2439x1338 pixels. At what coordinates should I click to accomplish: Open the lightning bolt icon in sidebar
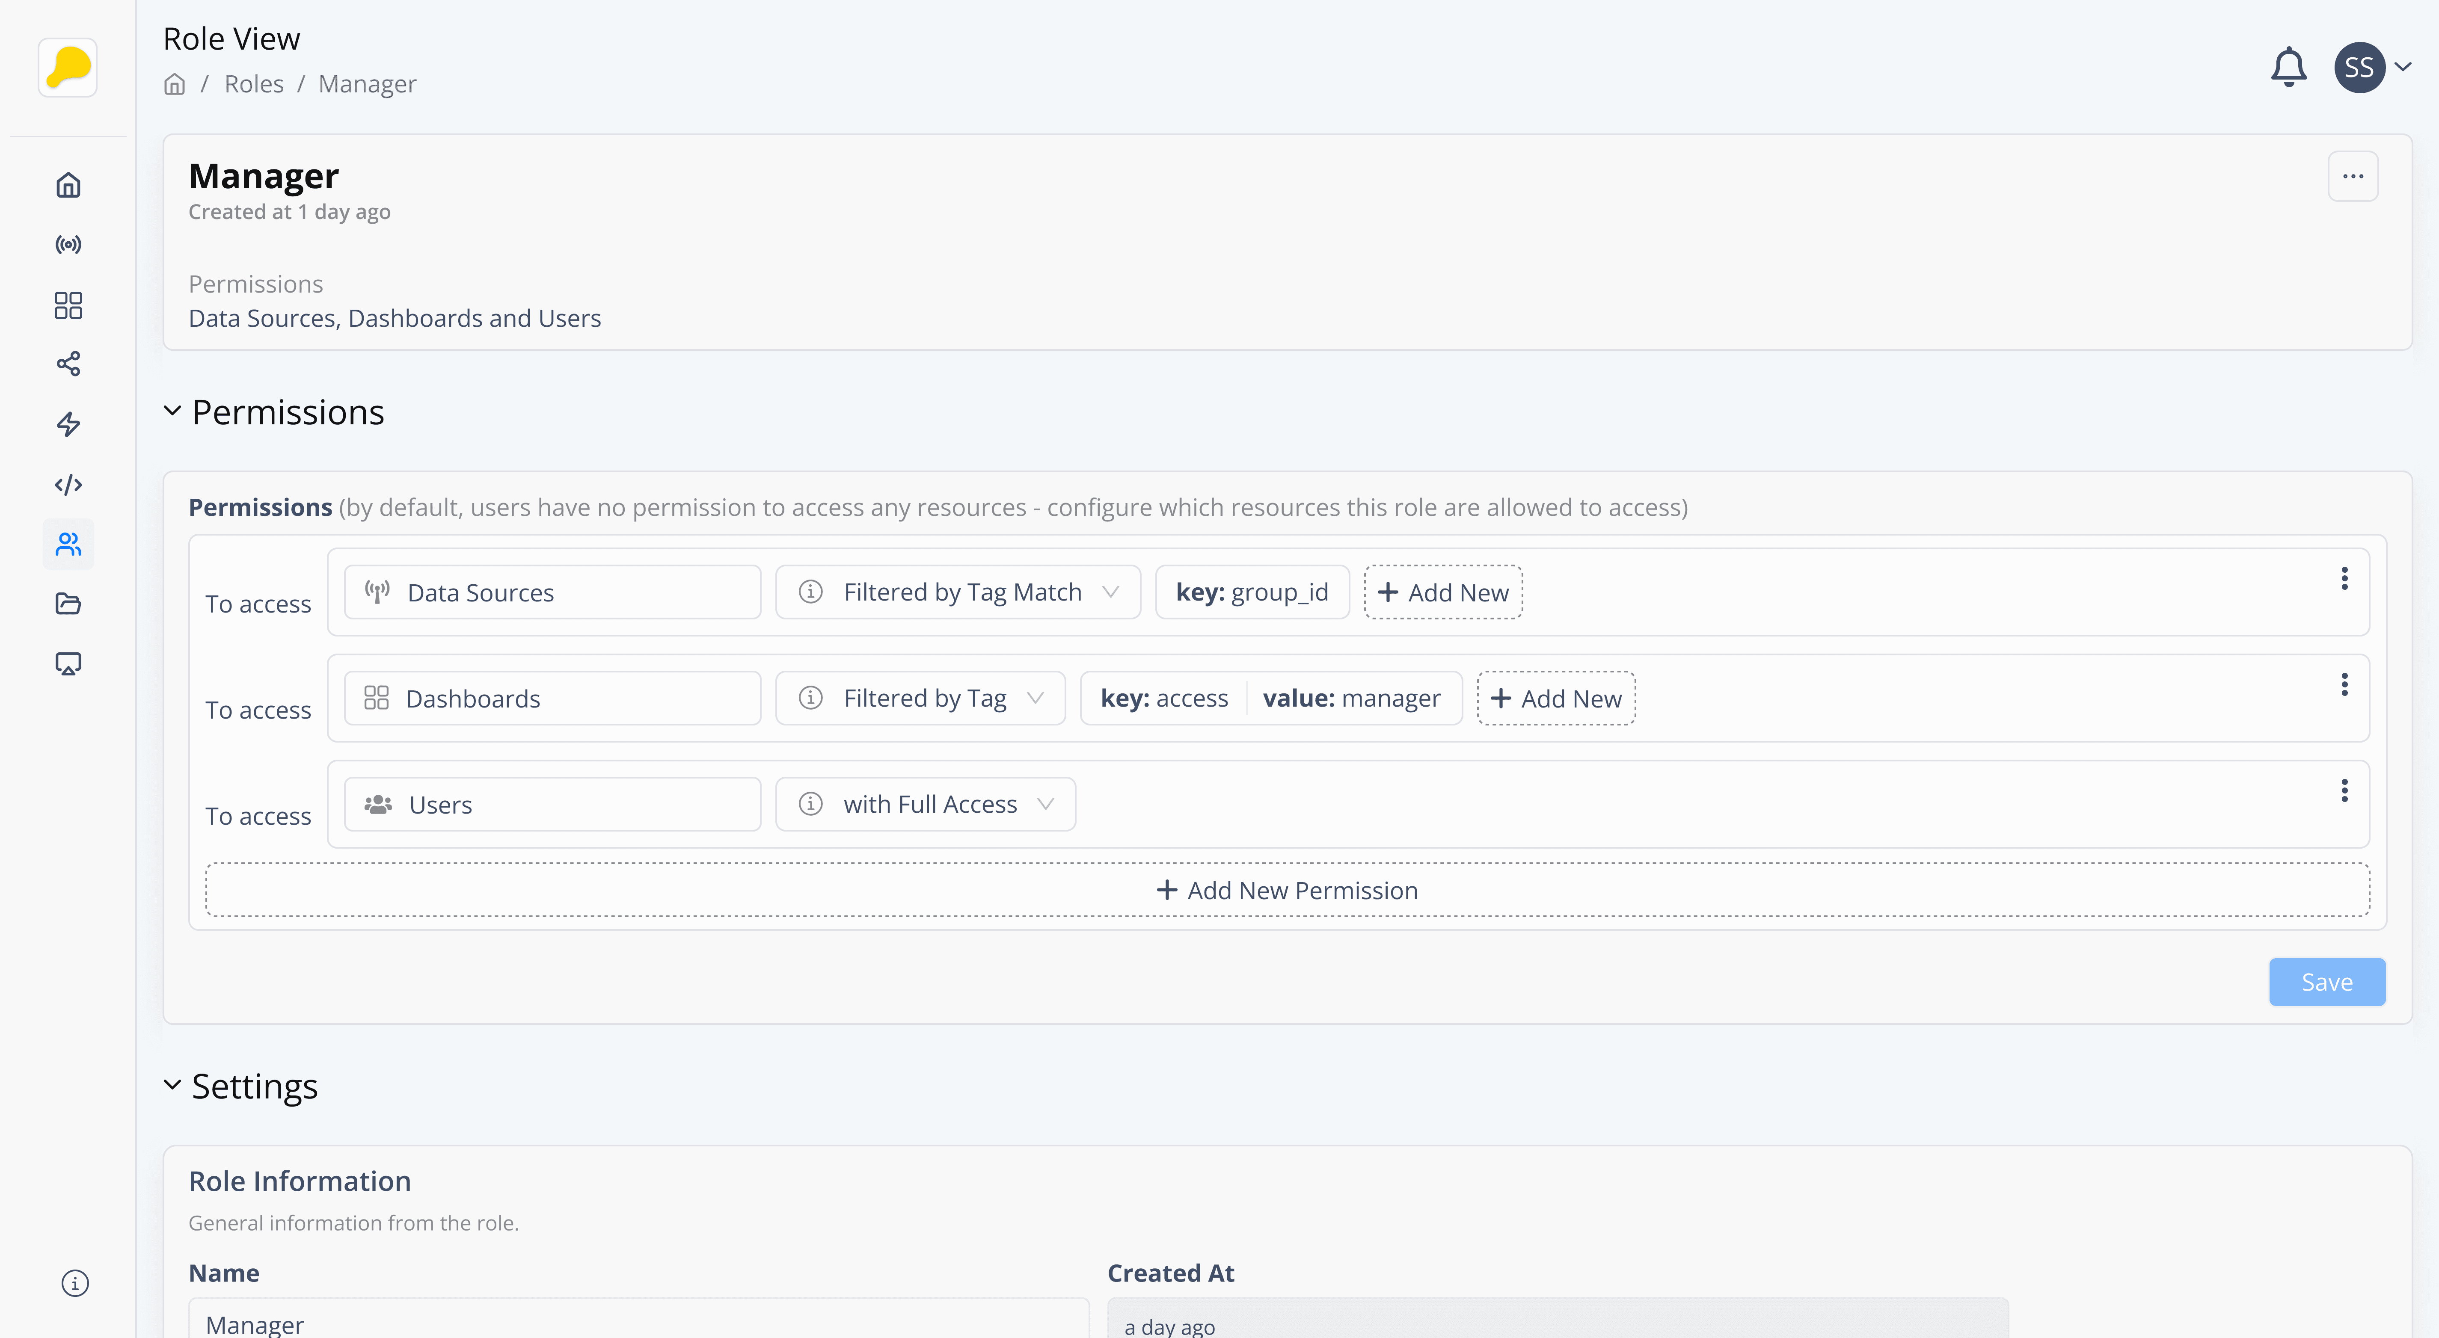coord(68,424)
